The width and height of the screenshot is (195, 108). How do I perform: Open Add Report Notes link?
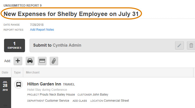click(42, 30)
